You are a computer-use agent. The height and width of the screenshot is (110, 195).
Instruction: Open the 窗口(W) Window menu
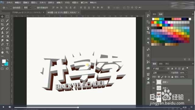(84, 2)
